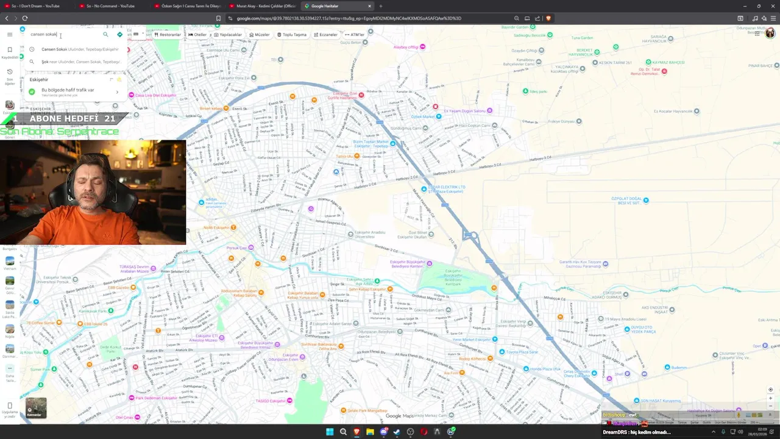Click the Yapılacaklar category chip

pyautogui.click(x=227, y=35)
